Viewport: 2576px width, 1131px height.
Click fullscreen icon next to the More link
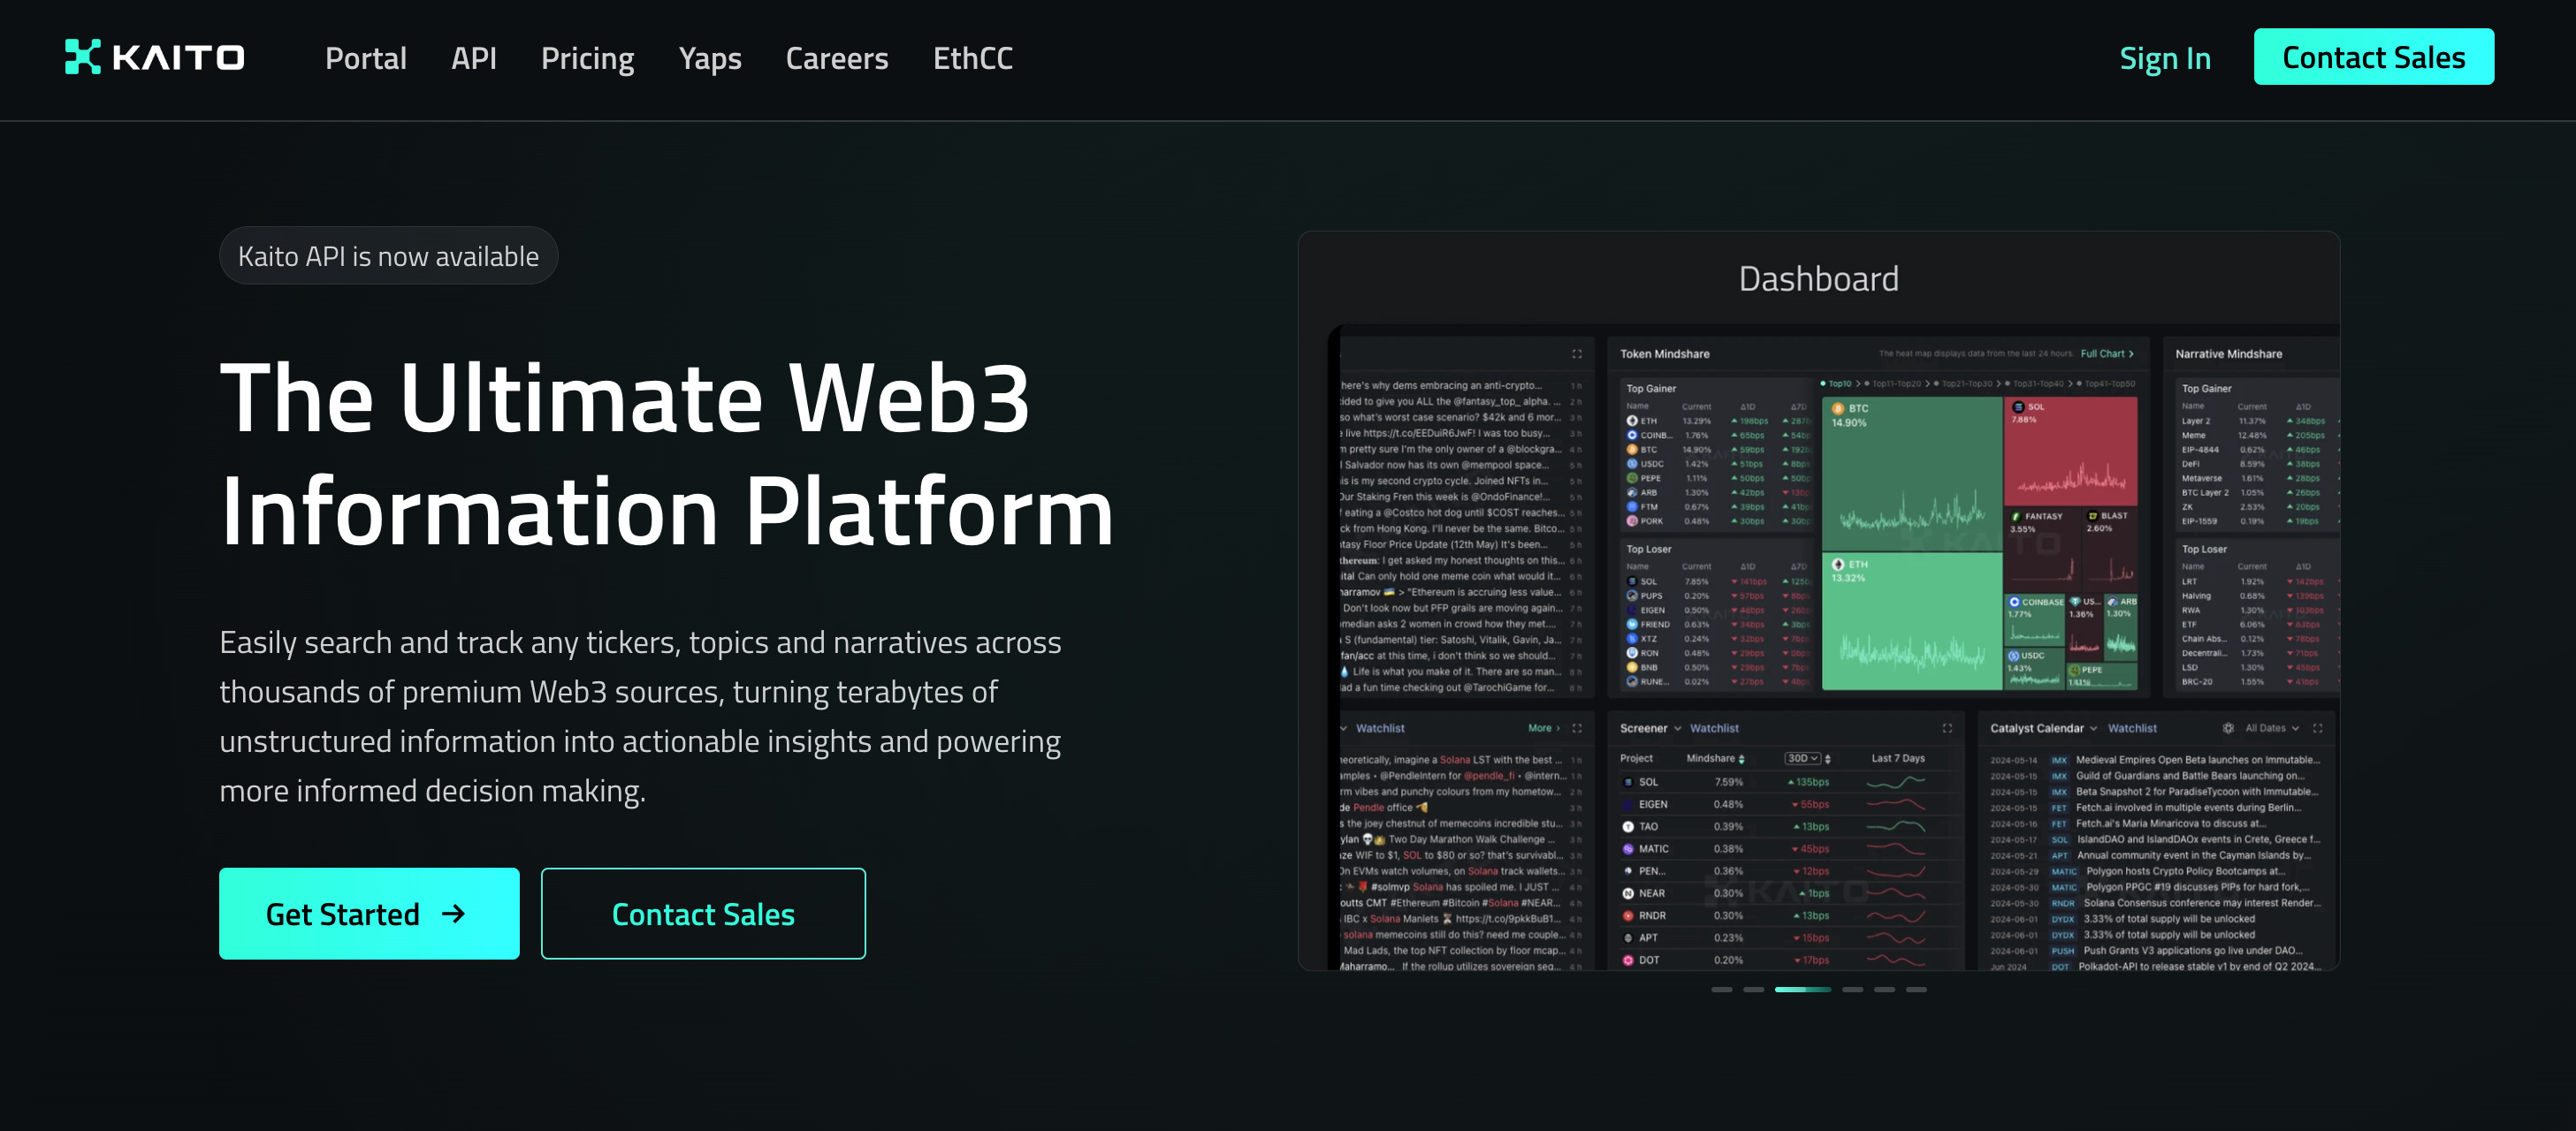[1577, 728]
